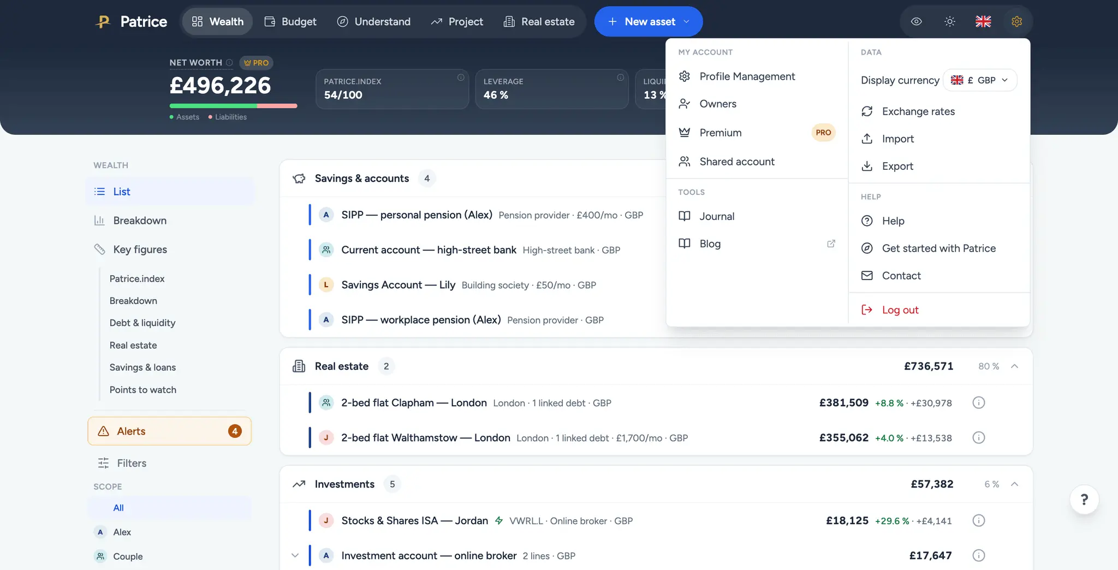This screenshot has width=1118, height=570.
Task: Click the net worth assets/liabilities bar
Action: pyautogui.click(x=233, y=105)
